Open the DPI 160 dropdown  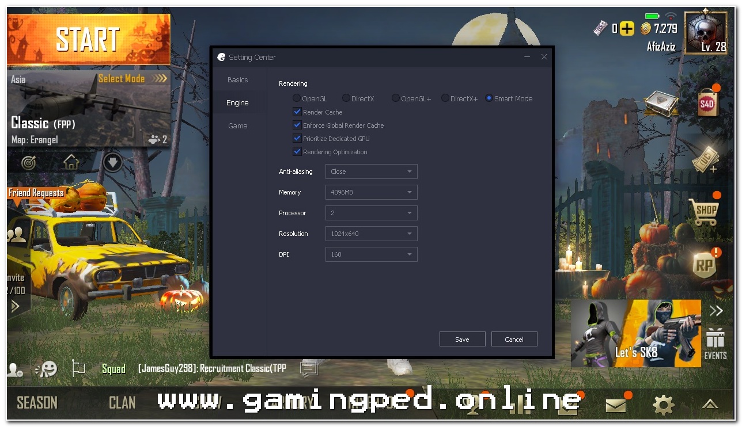click(372, 254)
